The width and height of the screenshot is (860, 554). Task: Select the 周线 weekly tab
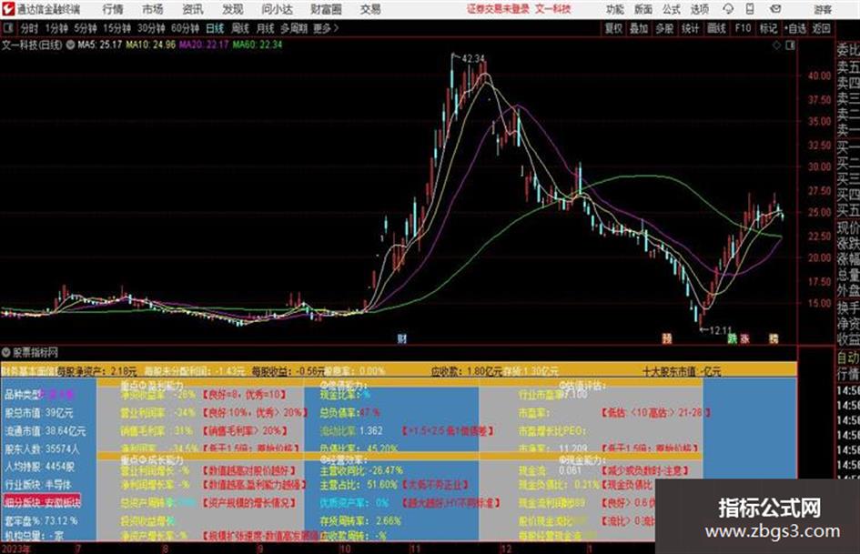click(240, 28)
